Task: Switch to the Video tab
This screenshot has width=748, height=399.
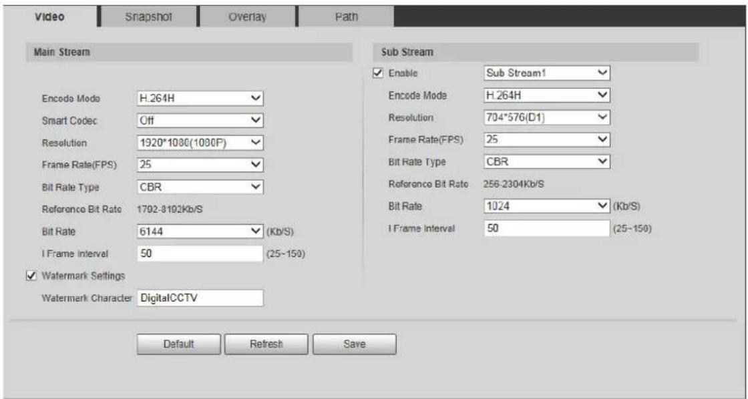Action: pyautogui.click(x=50, y=16)
